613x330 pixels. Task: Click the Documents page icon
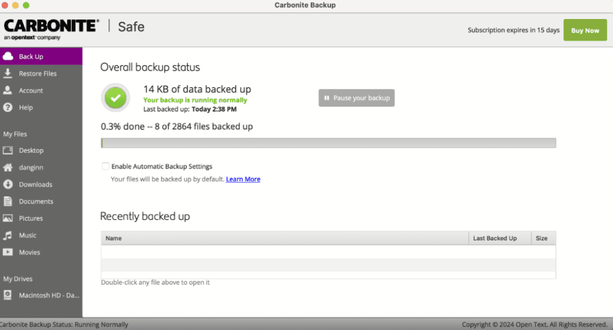coord(8,201)
